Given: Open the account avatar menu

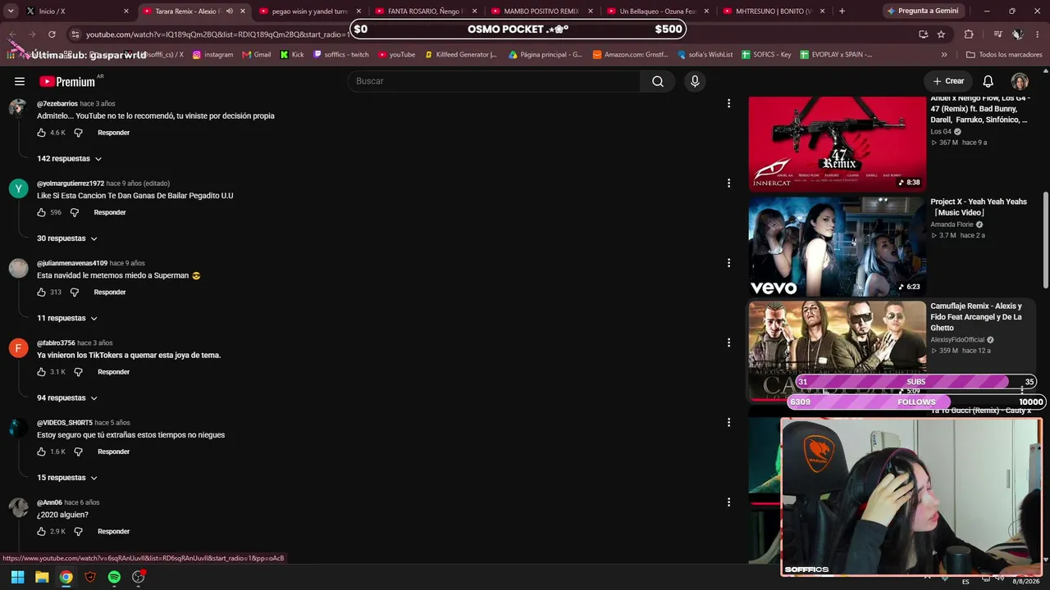Looking at the screenshot, I should (x=1020, y=81).
